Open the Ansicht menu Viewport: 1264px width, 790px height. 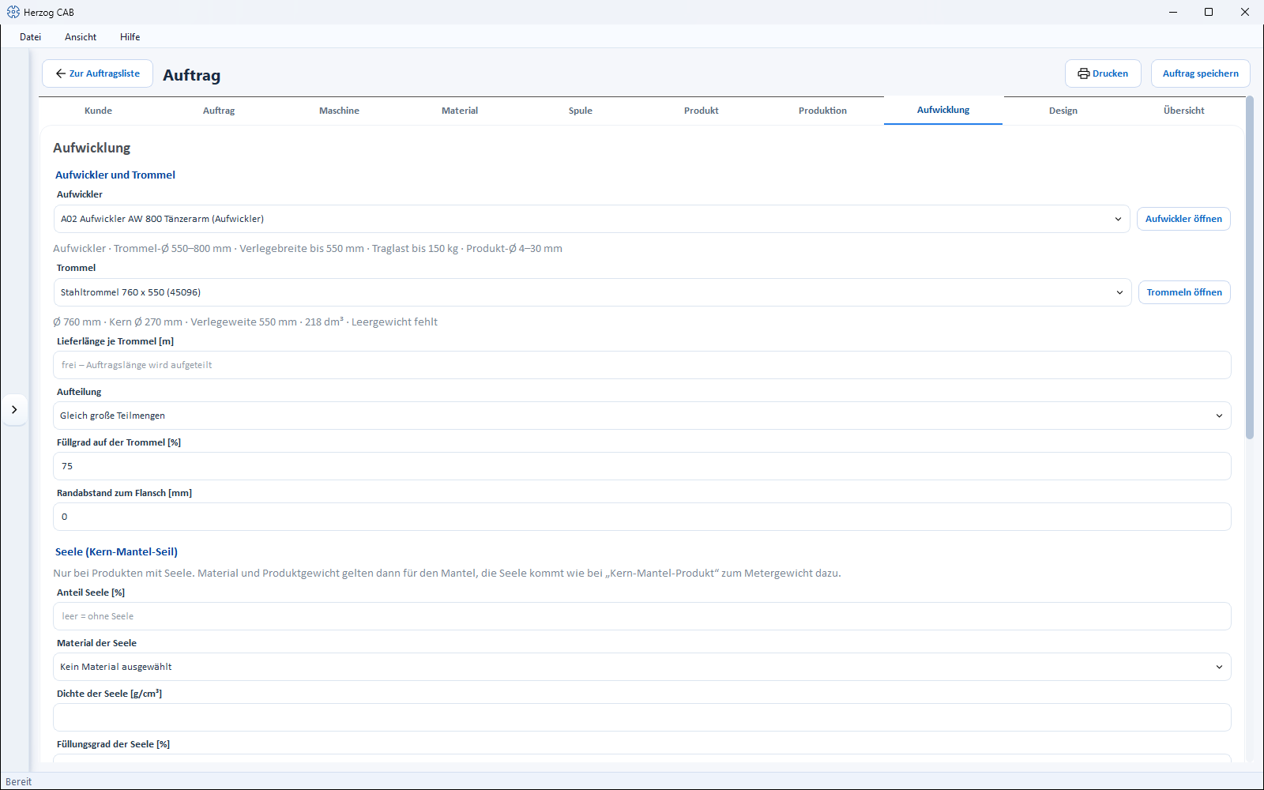point(81,37)
